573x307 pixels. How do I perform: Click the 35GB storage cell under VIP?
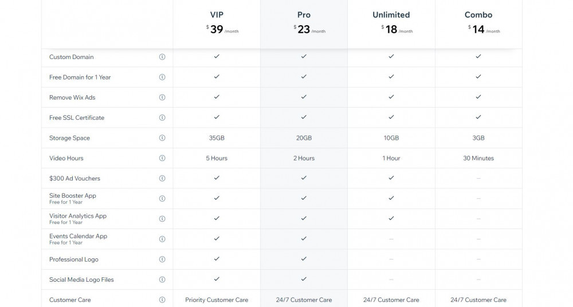217,138
